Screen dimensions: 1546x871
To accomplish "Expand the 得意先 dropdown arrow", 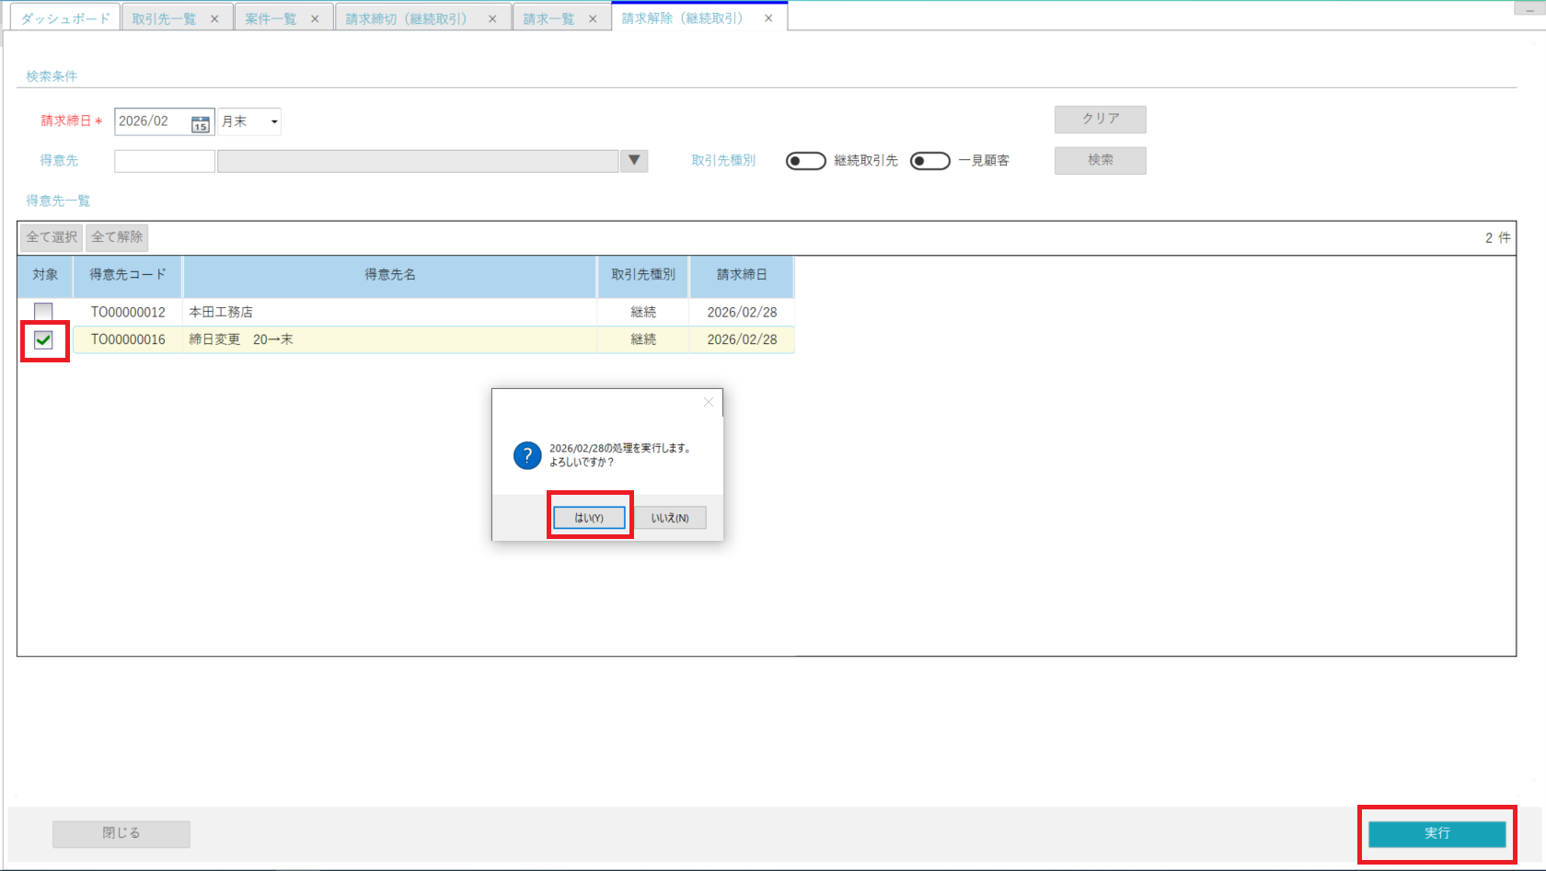I will pyautogui.click(x=634, y=161).
